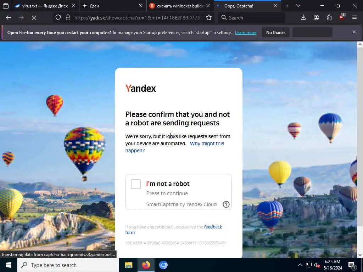Open the Firefox account icon

click(x=316, y=18)
